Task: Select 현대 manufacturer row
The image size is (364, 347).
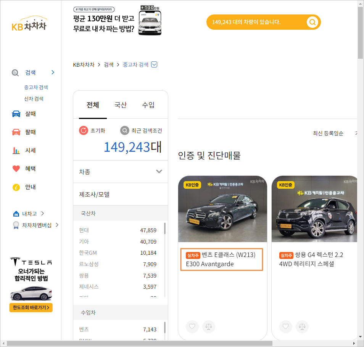Action: pyautogui.click(x=118, y=230)
